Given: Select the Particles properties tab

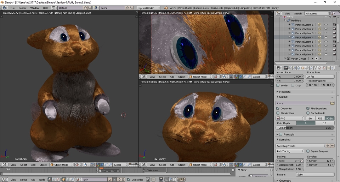Looking at the screenshot, I should (328, 68).
